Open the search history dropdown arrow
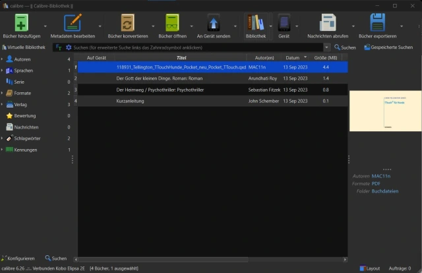The image size is (422, 273). pos(327,47)
